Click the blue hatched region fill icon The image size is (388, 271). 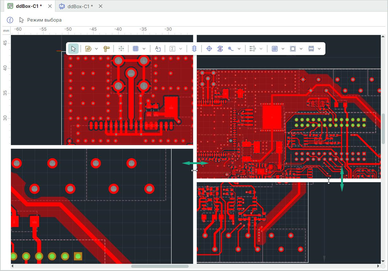click(275, 49)
